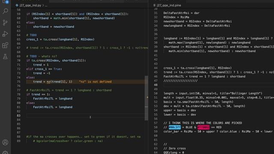Click the orange overview ruler warning marker
This screenshot has height=154, width=274.
tap(147, 97)
